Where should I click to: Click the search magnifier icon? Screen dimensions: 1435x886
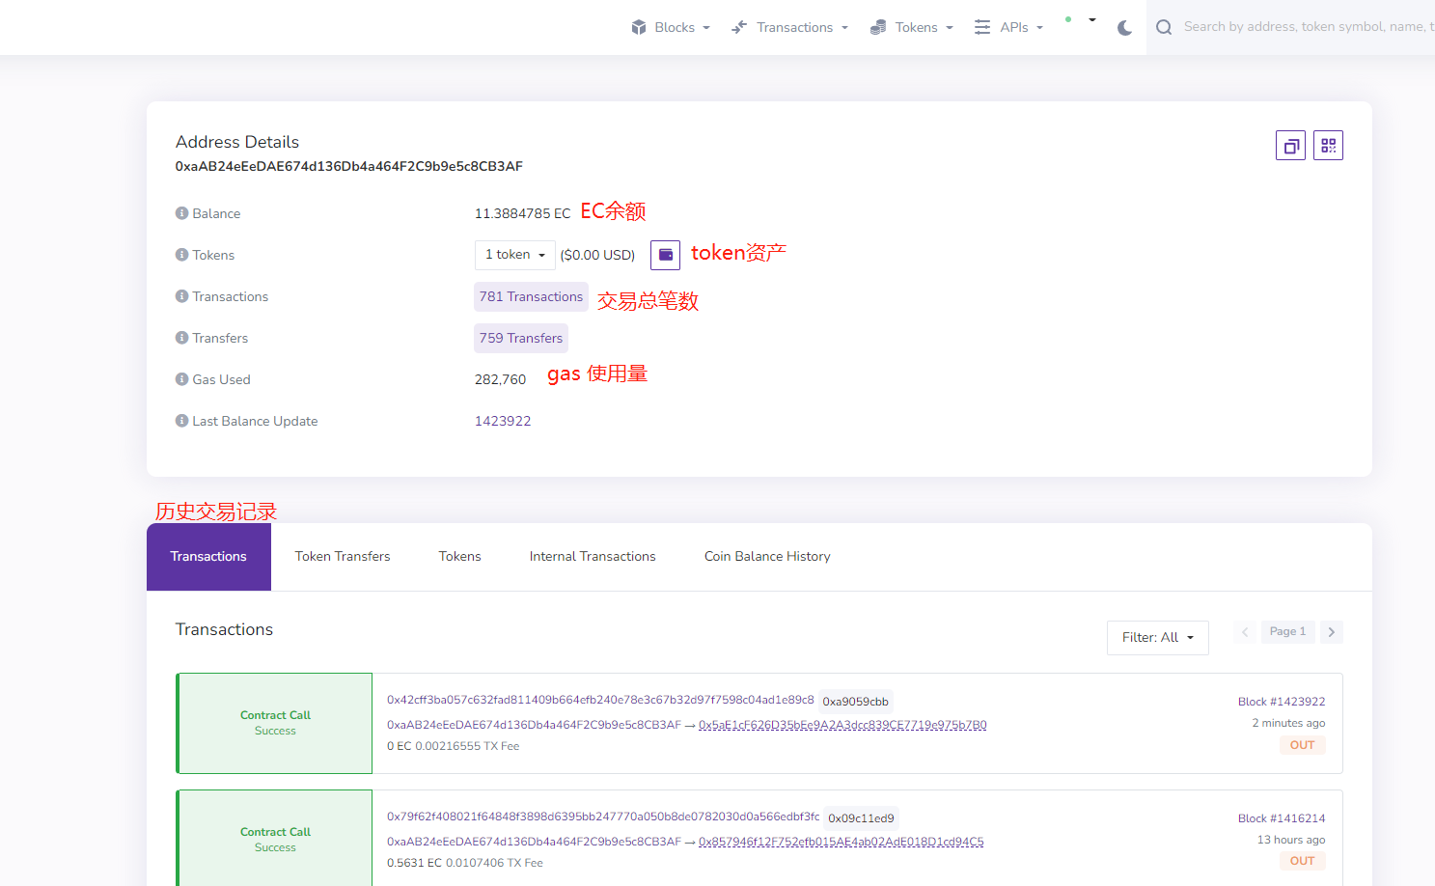pos(1164,27)
